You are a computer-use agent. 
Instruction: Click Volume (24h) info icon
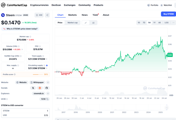pos(19,46)
